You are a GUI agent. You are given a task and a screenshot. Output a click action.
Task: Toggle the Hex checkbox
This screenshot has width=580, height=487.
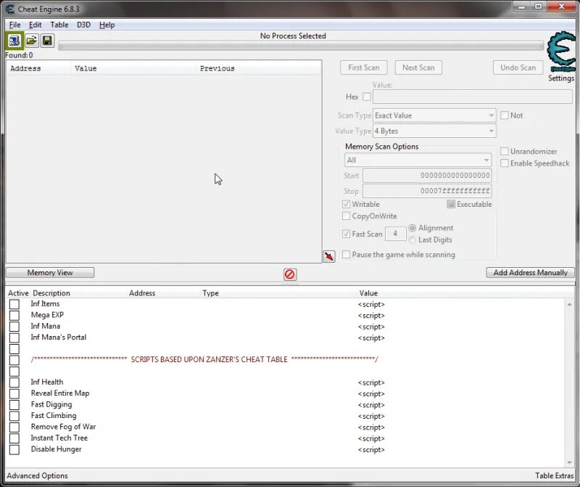(367, 97)
